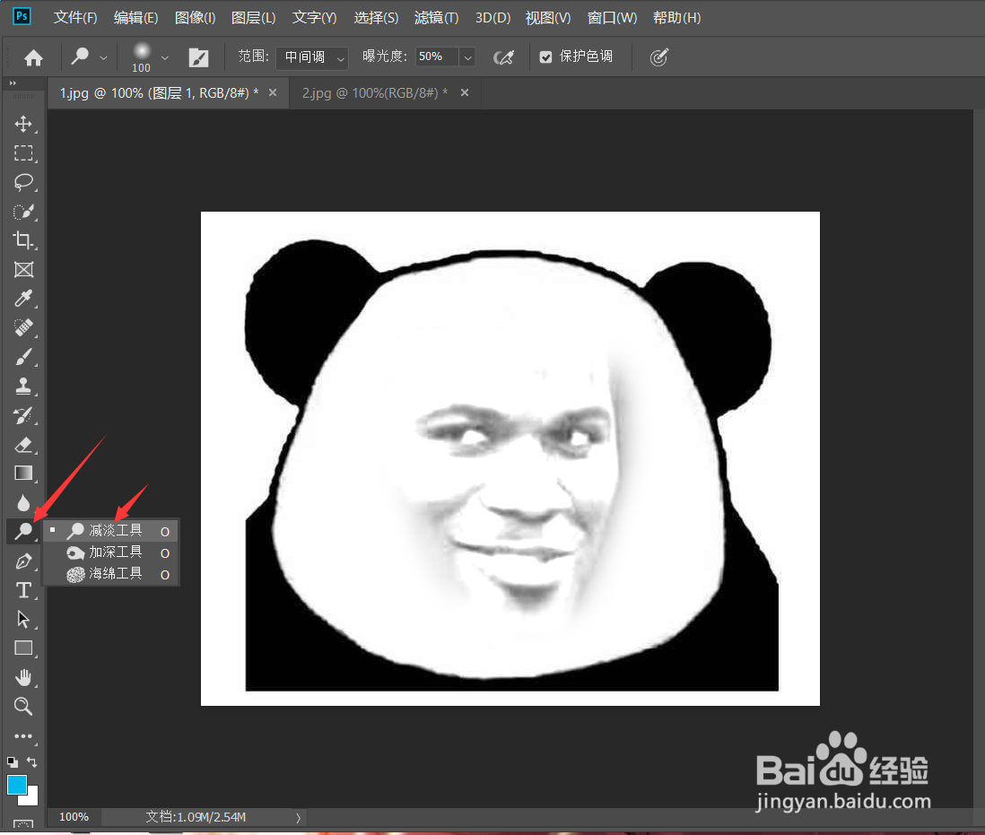985x835 pixels.
Task: Expand the toolbar with double-arrow icon
Action: pyautogui.click(x=13, y=83)
